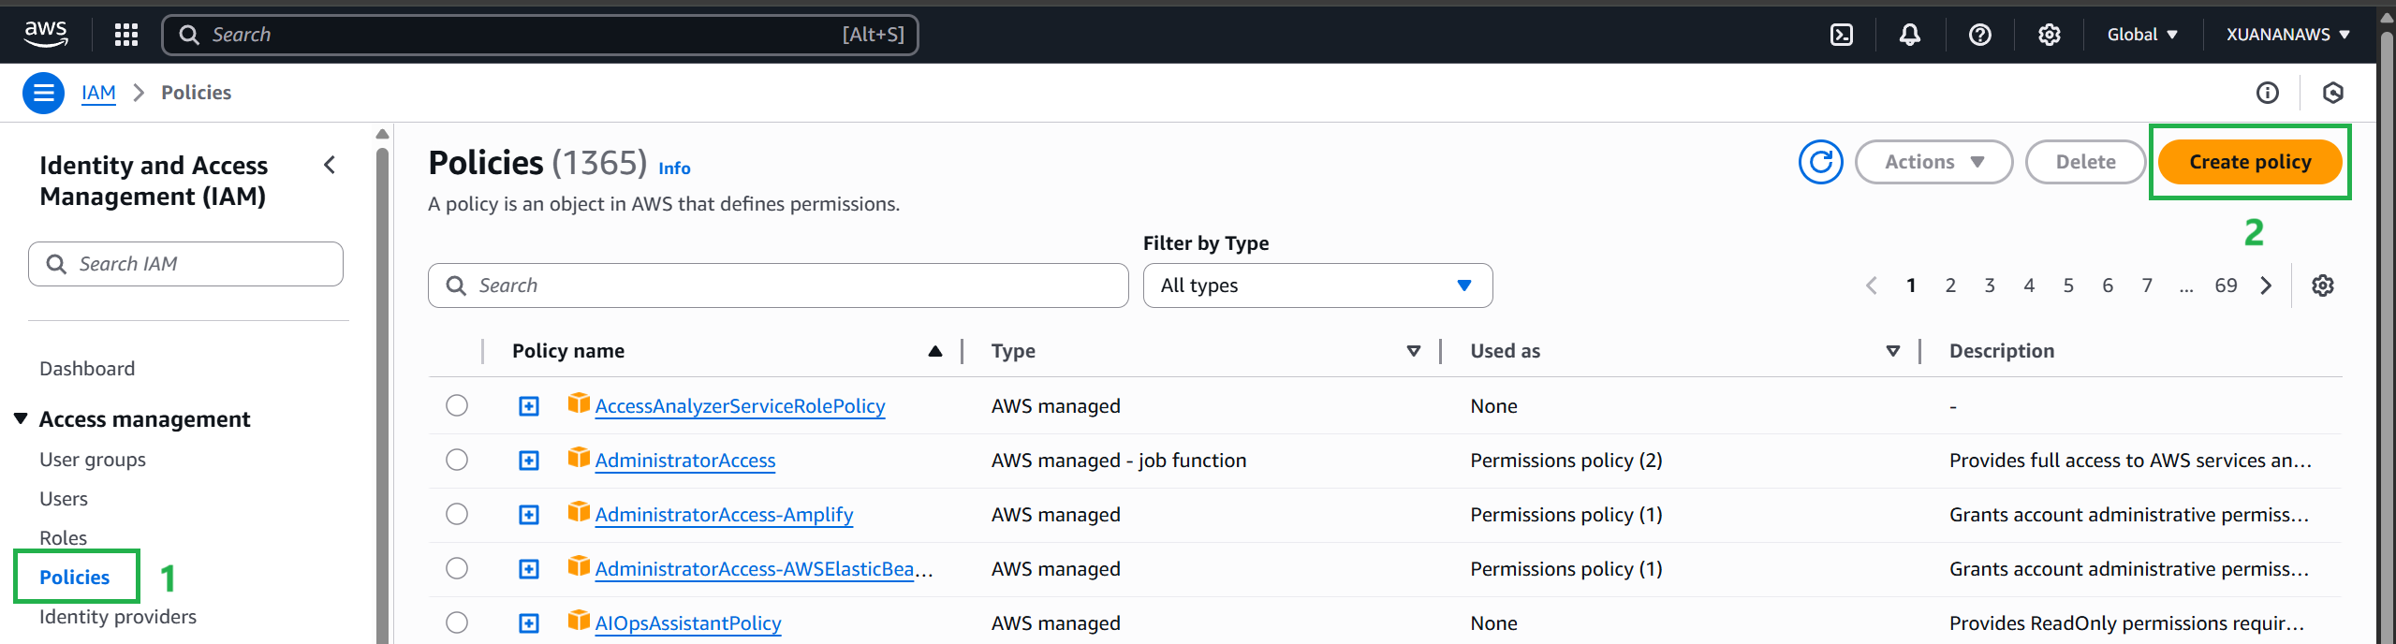The width and height of the screenshot is (2396, 644).
Task: Click the refresh policies button
Action: tap(1820, 162)
